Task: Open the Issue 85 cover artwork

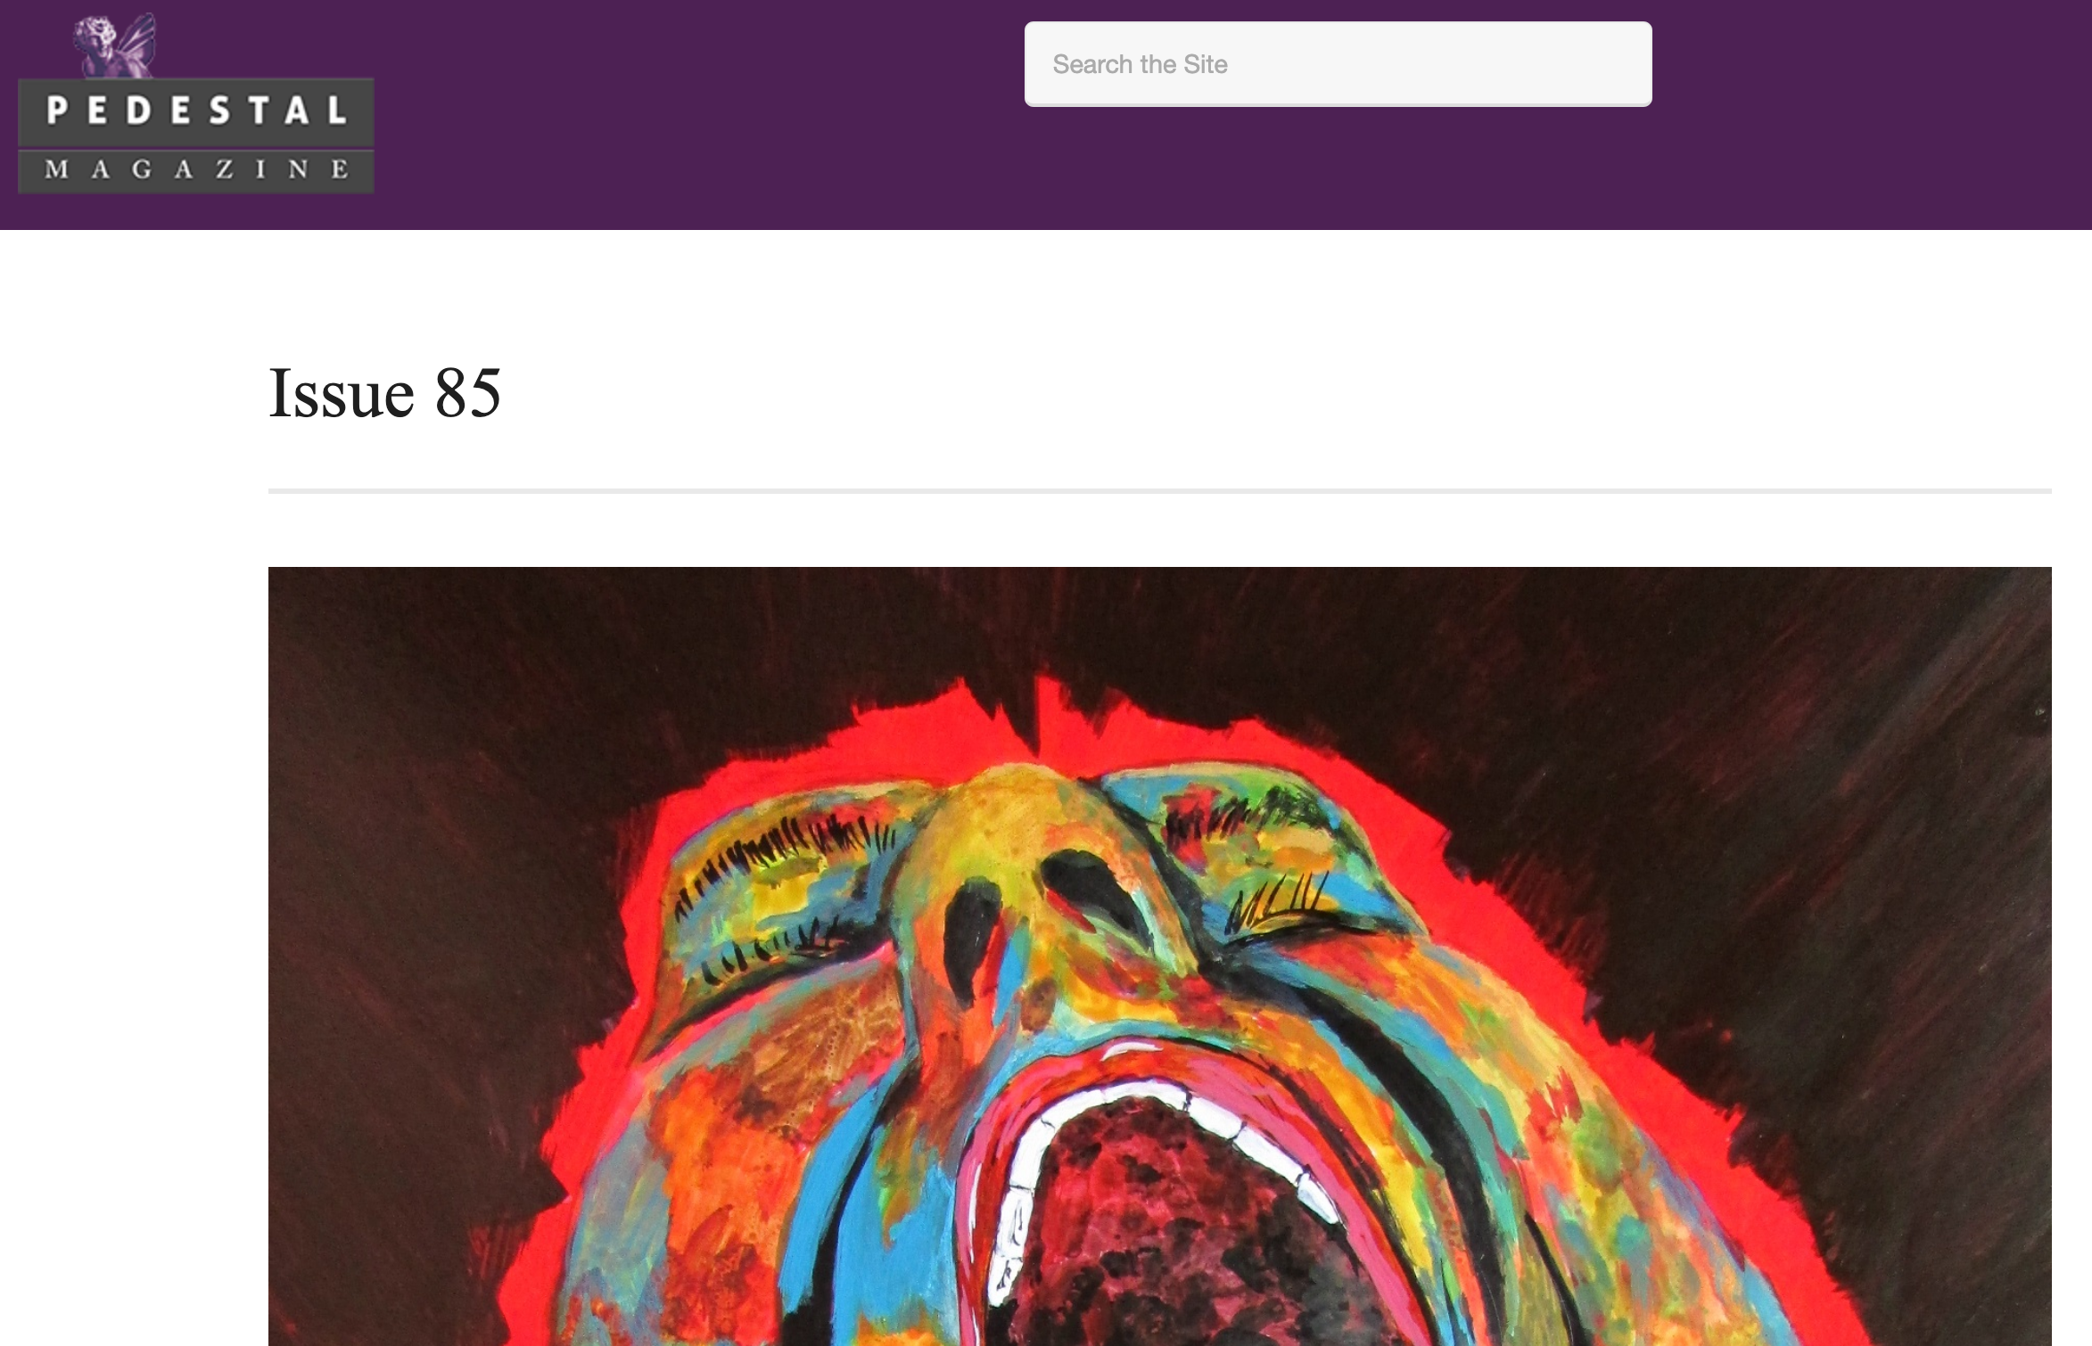Action: (1159, 956)
